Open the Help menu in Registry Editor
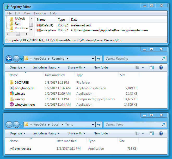Screen dimensions: 172x159 coord(53,13)
